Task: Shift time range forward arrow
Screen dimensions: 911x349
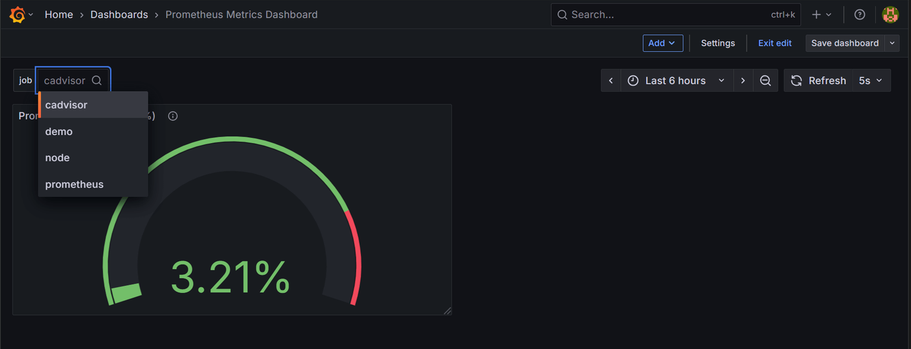Action: pos(743,81)
